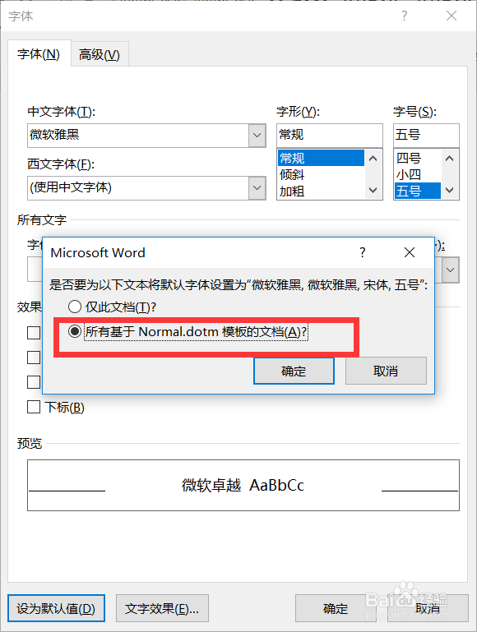
Task: Click the help icon in Microsoft Word prompt
Action: [363, 253]
